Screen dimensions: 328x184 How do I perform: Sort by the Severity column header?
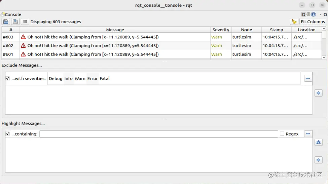point(221,30)
